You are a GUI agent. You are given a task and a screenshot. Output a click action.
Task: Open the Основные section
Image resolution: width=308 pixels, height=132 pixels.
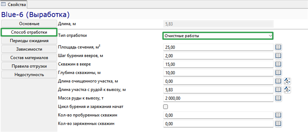29,24
